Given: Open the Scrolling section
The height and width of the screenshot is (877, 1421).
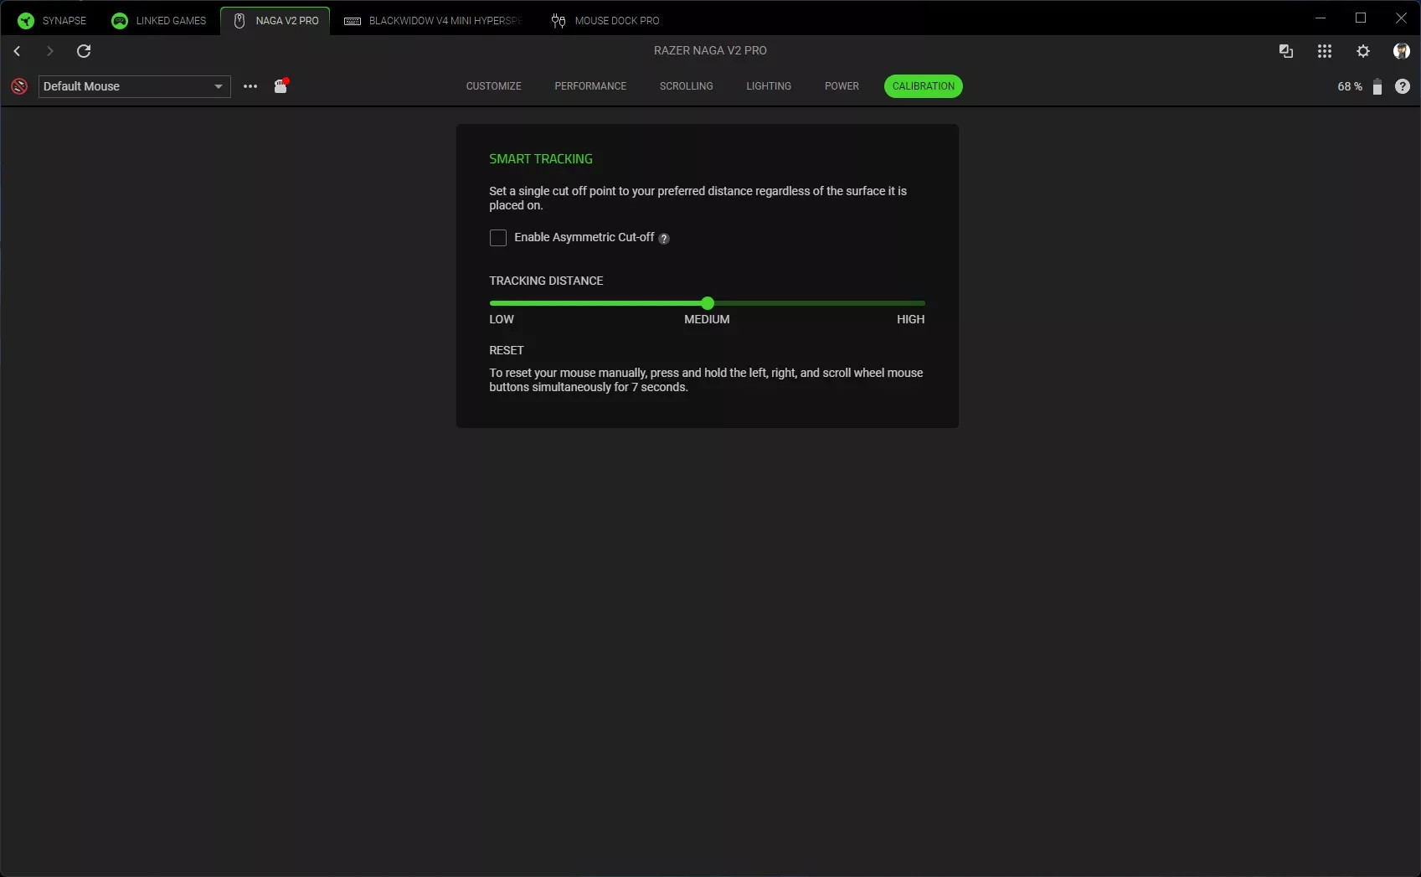Looking at the screenshot, I should click(x=687, y=86).
